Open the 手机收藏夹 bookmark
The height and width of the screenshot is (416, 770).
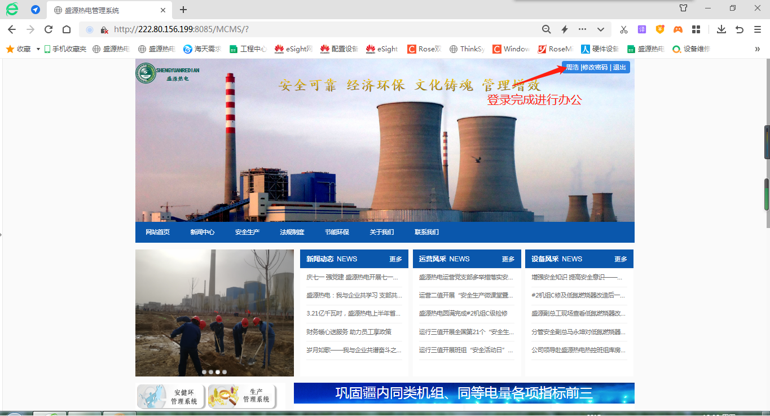click(65, 49)
